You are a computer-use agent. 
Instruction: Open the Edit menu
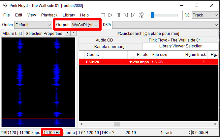pos(19,15)
